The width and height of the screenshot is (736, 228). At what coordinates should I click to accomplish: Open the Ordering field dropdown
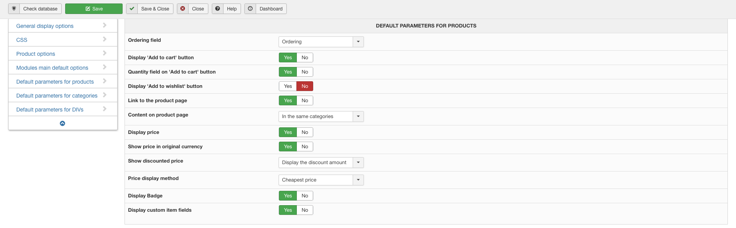click(321, 42)
